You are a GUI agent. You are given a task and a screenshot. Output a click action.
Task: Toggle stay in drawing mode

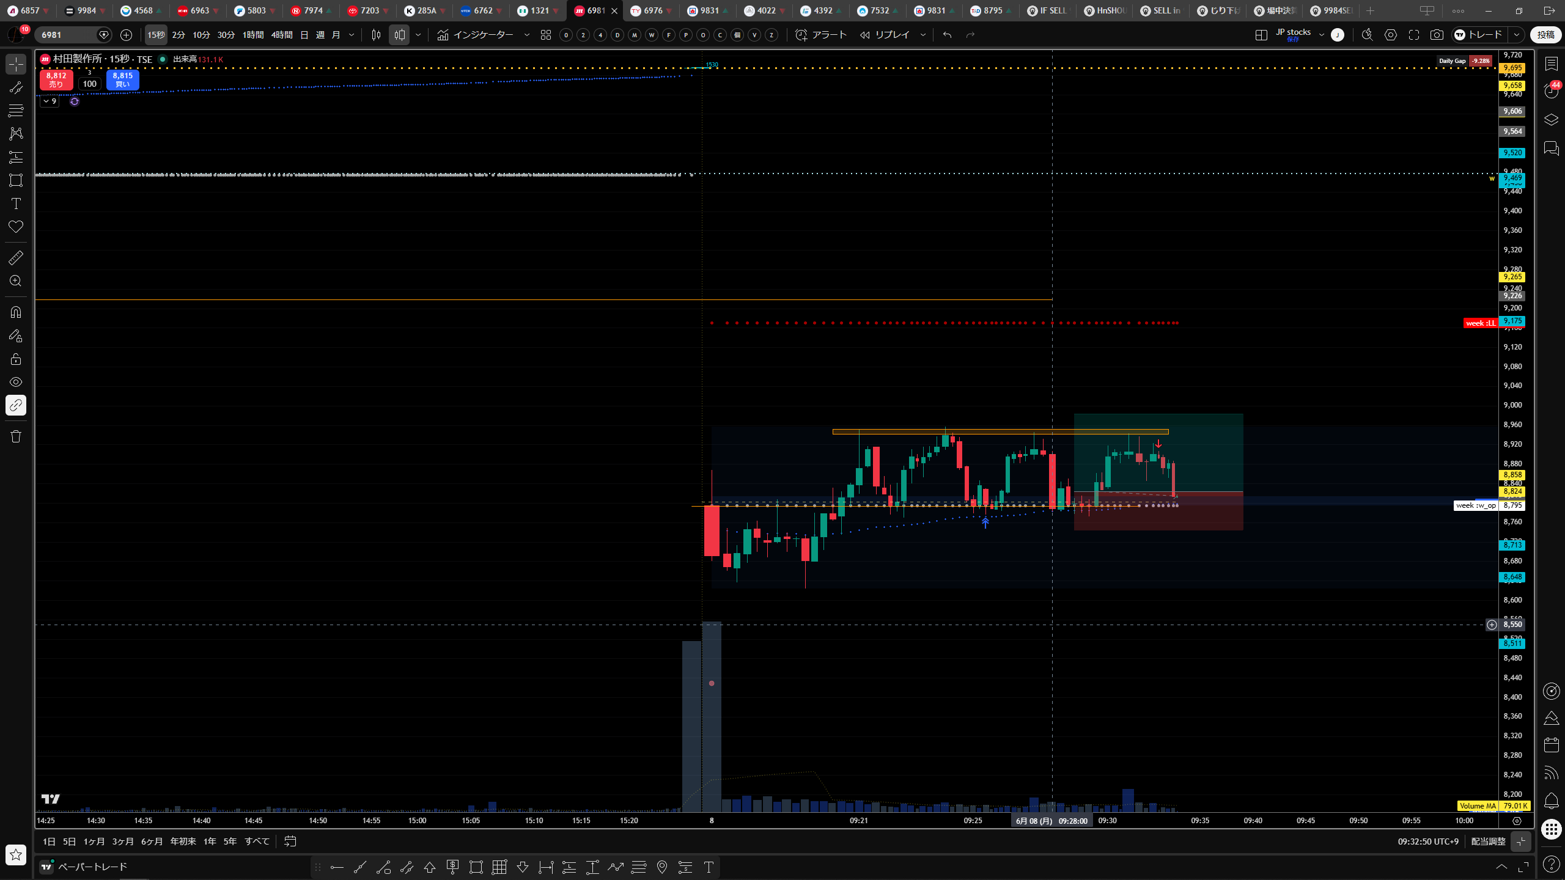16,335
